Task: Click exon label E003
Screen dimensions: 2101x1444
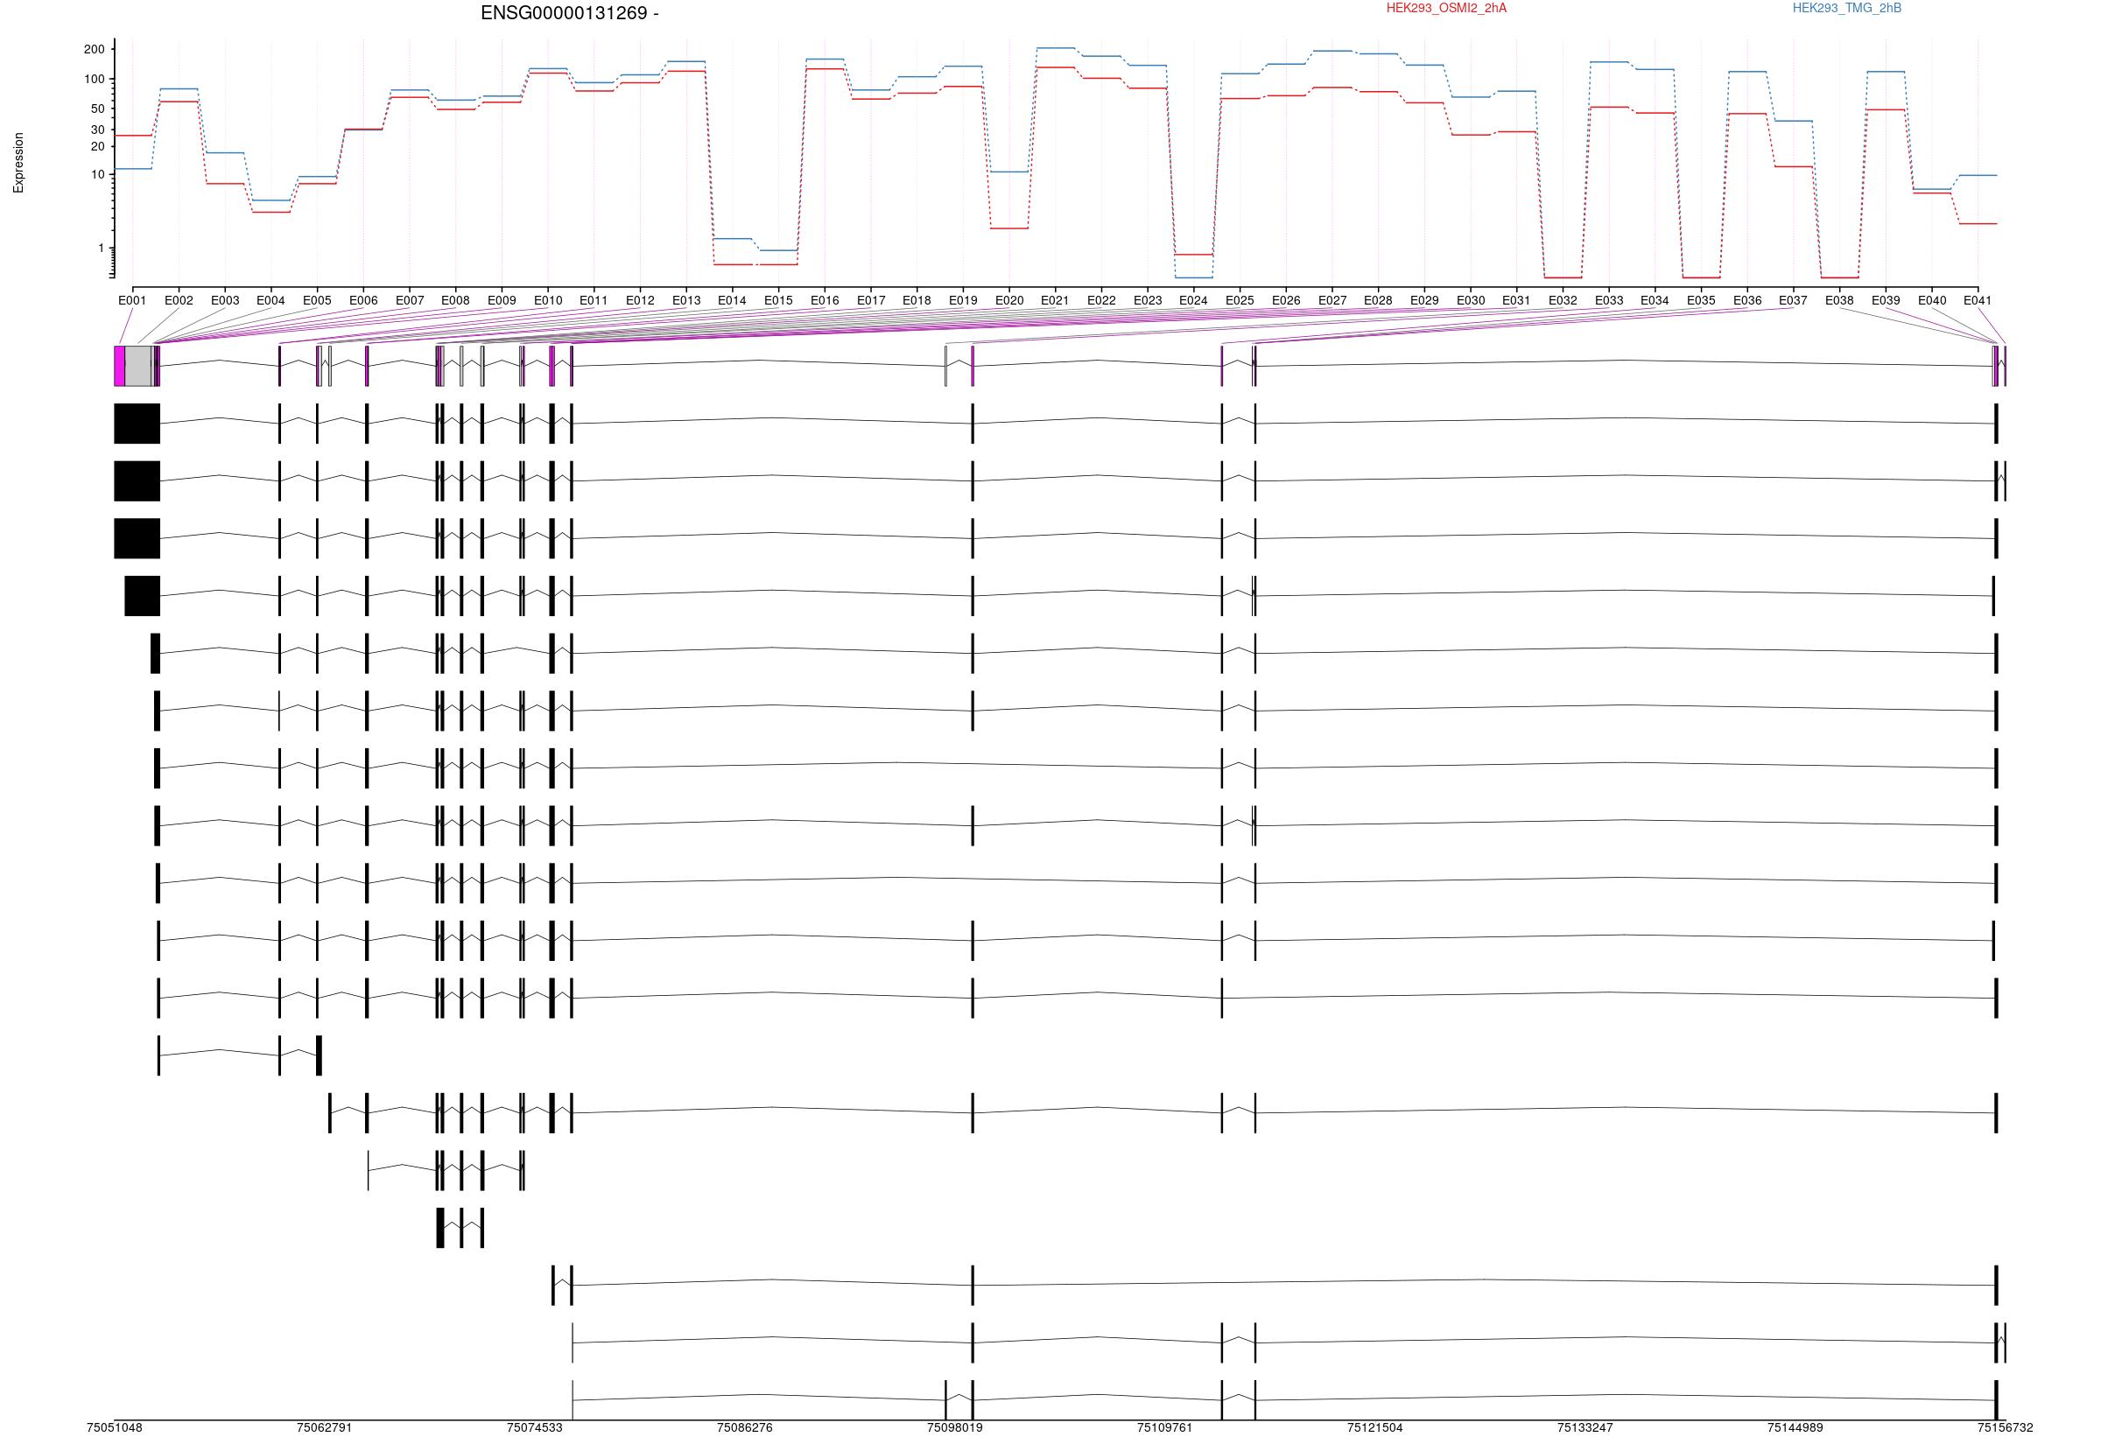Action: [224, 300]
